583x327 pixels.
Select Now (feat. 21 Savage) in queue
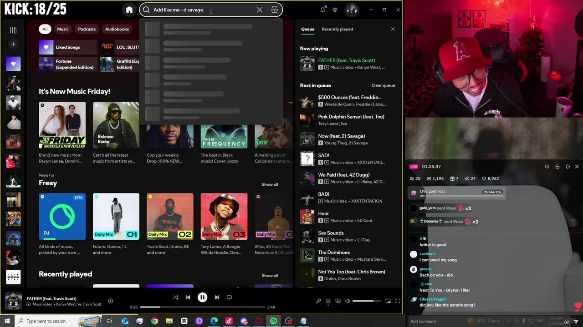348,139
